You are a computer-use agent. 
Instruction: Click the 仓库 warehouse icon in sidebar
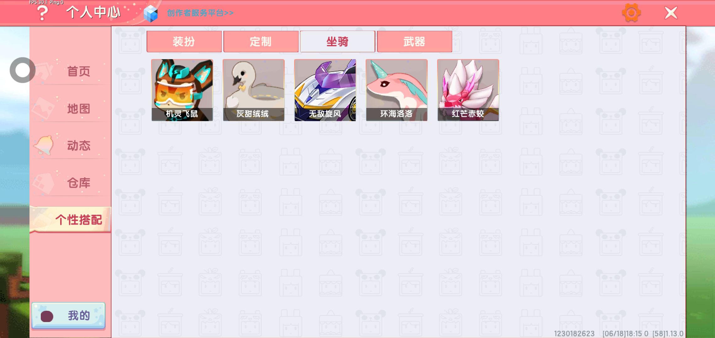(43, 182)
